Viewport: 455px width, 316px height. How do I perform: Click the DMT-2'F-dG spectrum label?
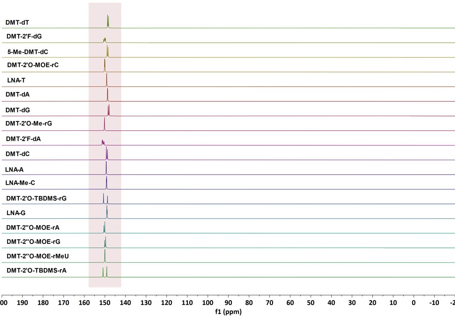[x=25, y=36]
